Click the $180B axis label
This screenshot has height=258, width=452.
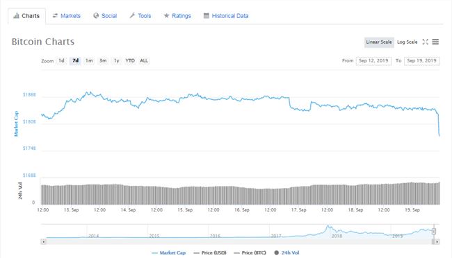pos(29,121)
